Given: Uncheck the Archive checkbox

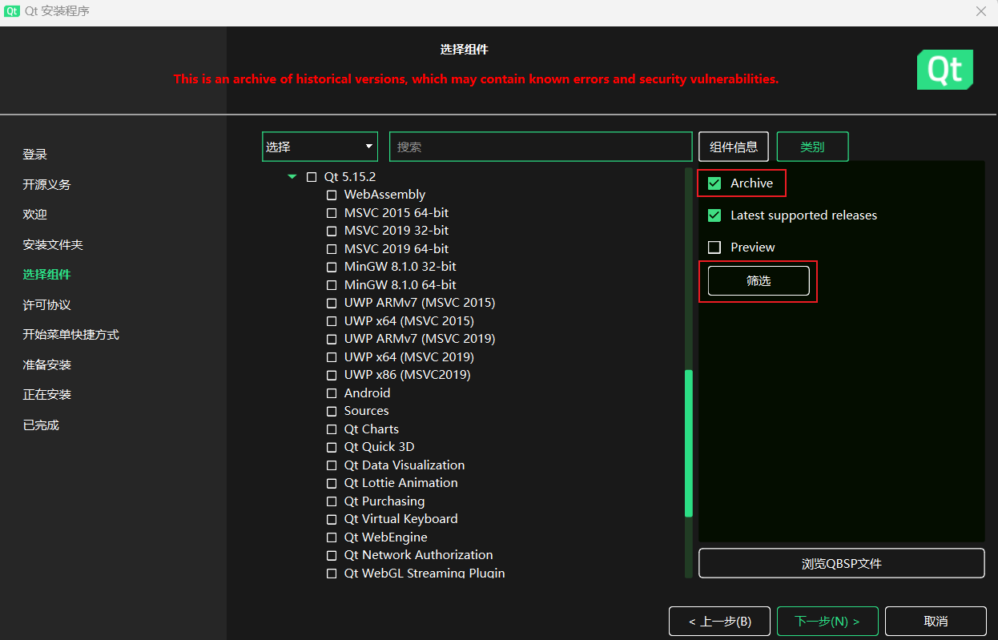Looking at the screenshot, I should point(714,183).
